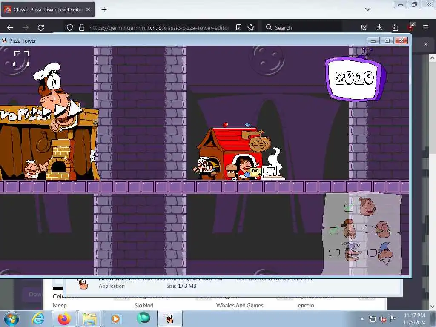Click the page scrollbar up arrow
The image size is (436, 327).
432,58
